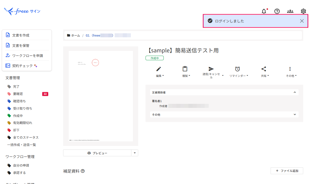This screenshot has height=184, width=310.
Task: Open 自分の申請 under workflow management
Action: point(21,166)
